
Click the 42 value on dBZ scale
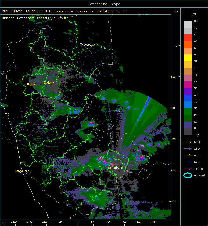point(196,81)
